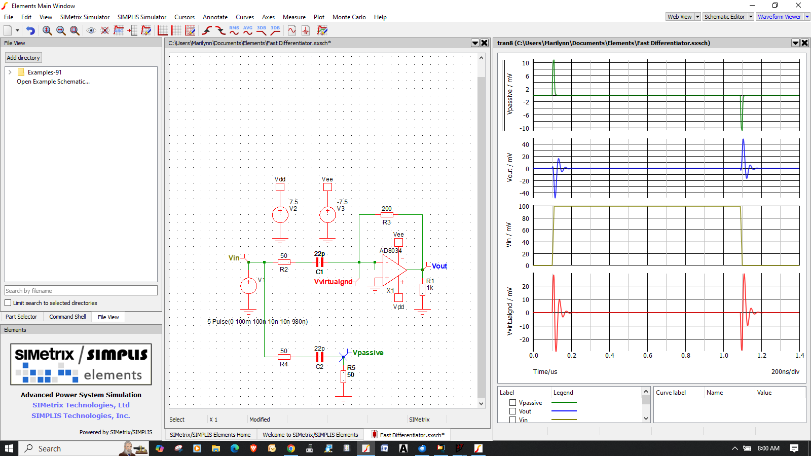The height and width of the screenshot is (456, 811).
Task: Open the tran8 waveform pane dropdown arrow
Action: tap(796, 43)
